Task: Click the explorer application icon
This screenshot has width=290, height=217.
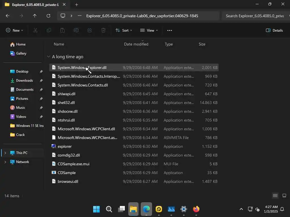Action: 54,146
